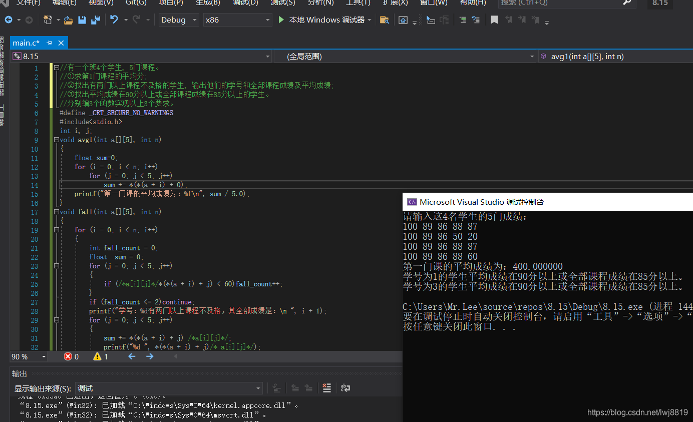
Task: Click the navigate backward arrow icon
Action: click(x=8, y=20)
